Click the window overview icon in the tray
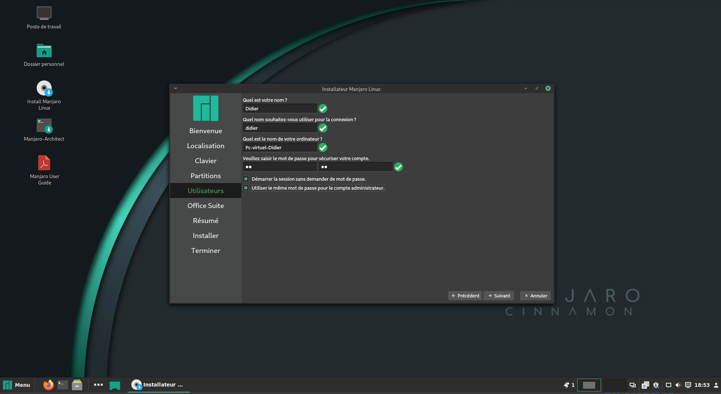 633,385
